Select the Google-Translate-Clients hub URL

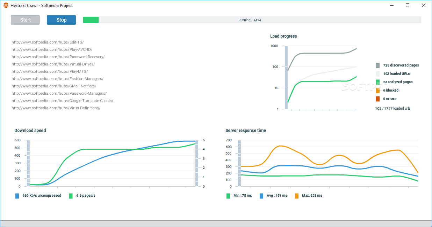63,101
